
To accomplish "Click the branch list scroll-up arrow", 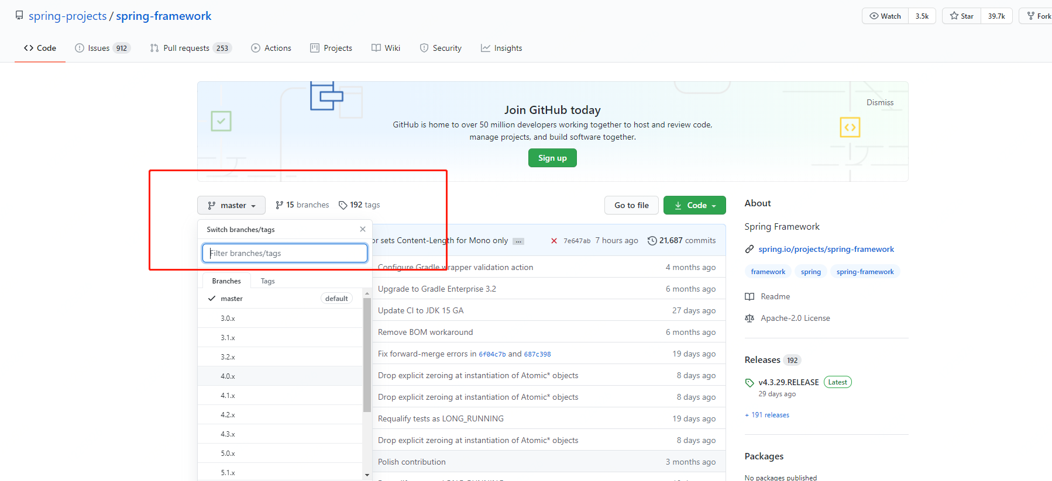I will pyautogui.click(x=367, y=293).
